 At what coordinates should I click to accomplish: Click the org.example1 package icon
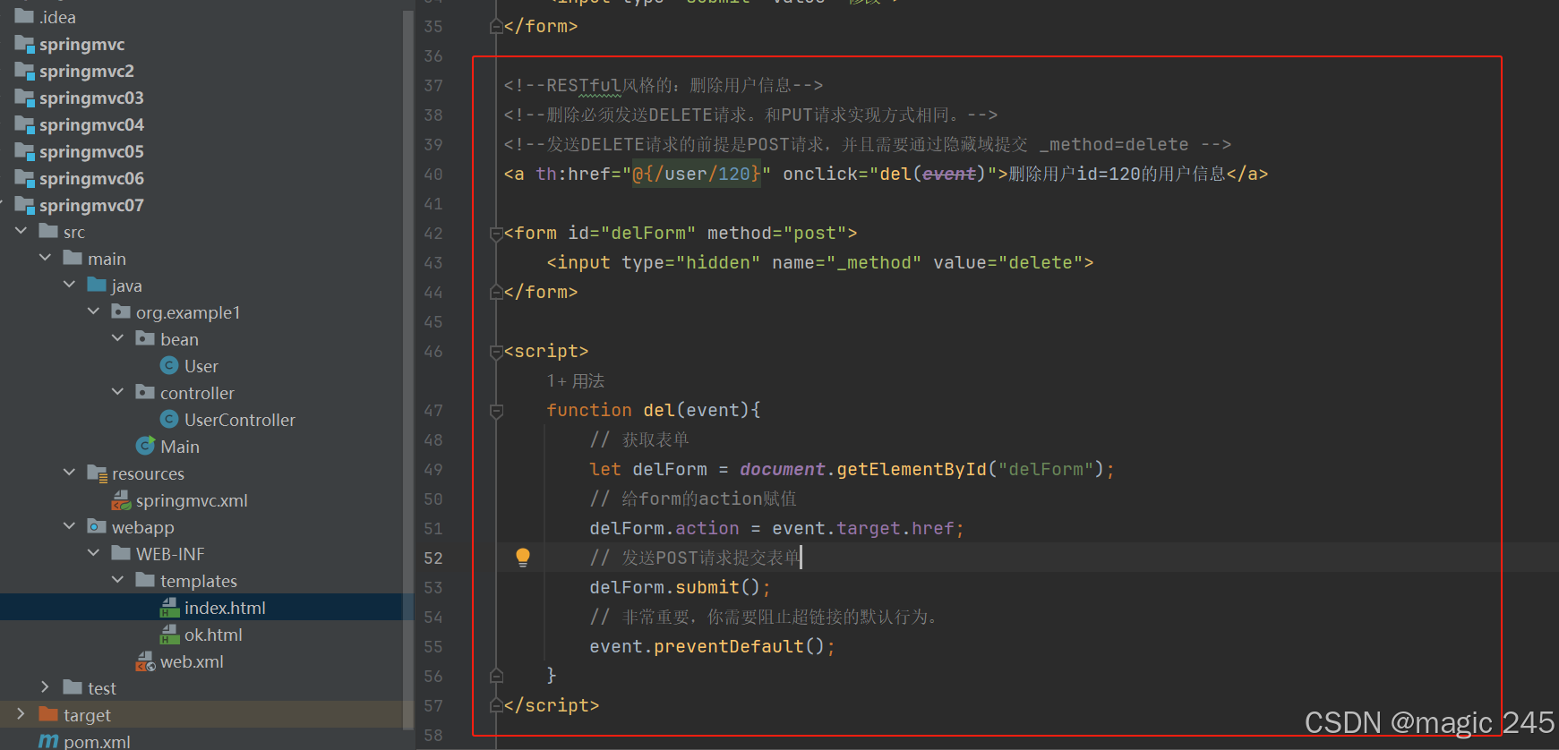point(121,311)
